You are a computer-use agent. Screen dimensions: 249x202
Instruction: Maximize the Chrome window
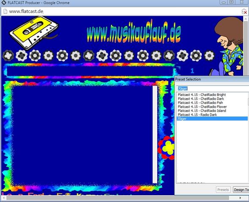click(232, 2)
